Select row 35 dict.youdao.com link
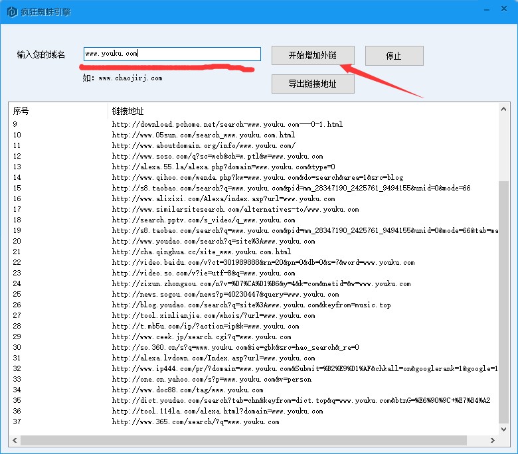This screenshot has height=454, width=518. tap(301, 400)
